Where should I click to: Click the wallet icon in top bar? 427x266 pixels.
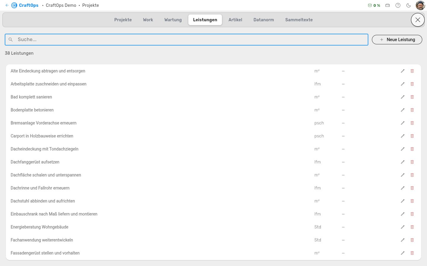click(388, 5)
